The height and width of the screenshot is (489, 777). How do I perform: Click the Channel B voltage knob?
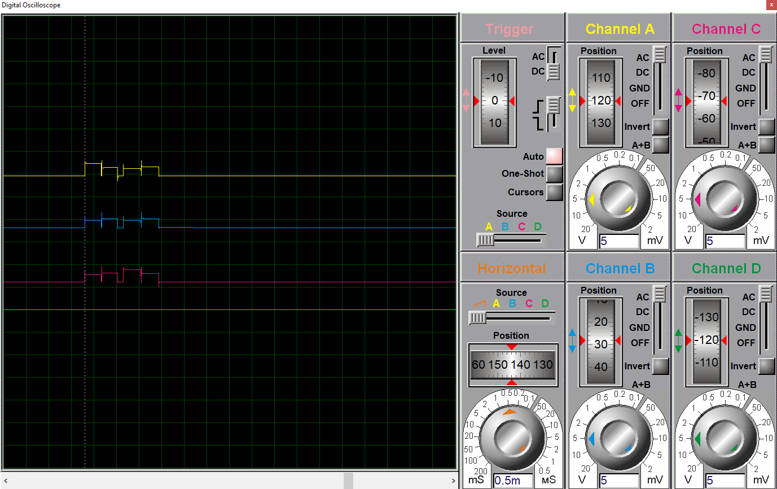[x=619, y=439]
